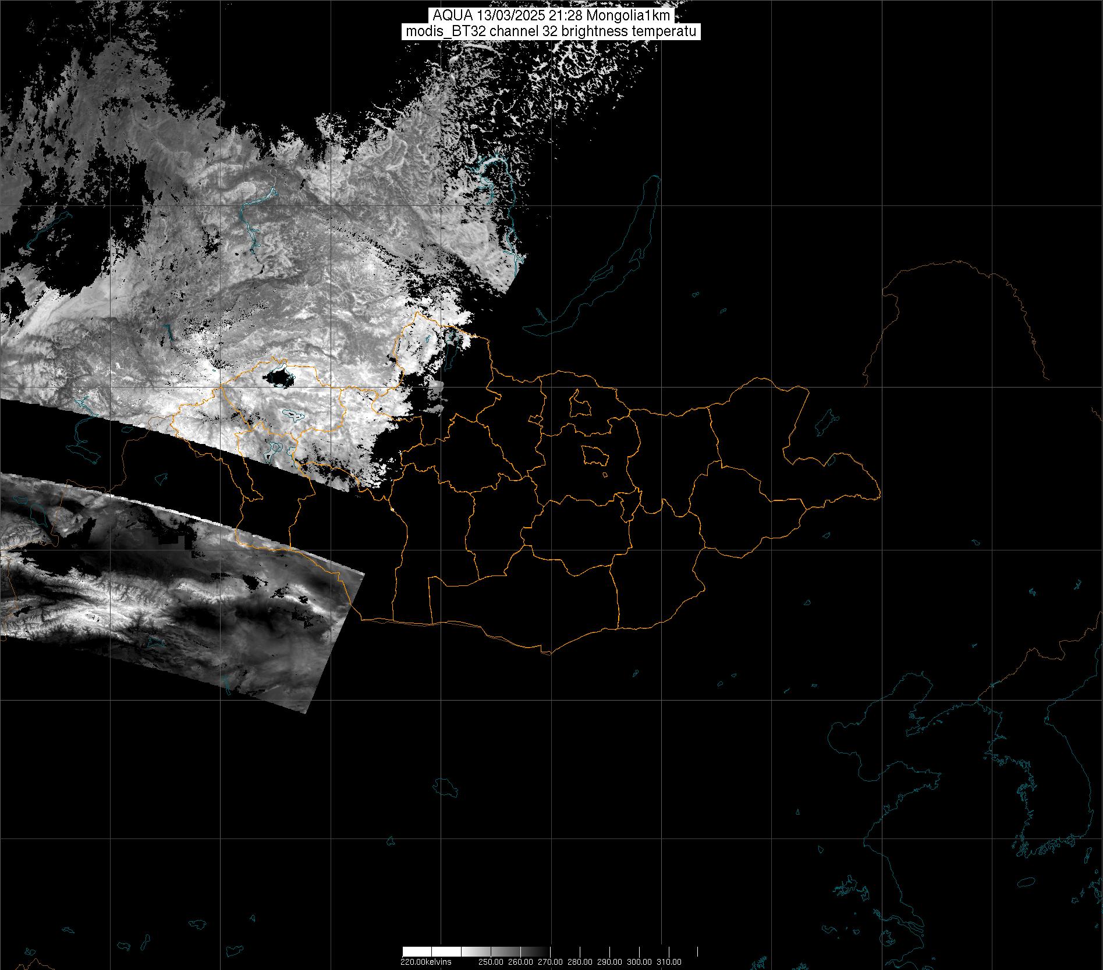Click the '280.00' colorbar label
The width and height of the screenshot is (1103, 970).
coord(580,962)
